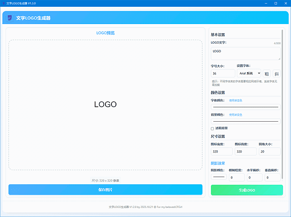Pick the shadow color swatch
The height and width of the screenshot is (217, 291).
click(219, 177)
